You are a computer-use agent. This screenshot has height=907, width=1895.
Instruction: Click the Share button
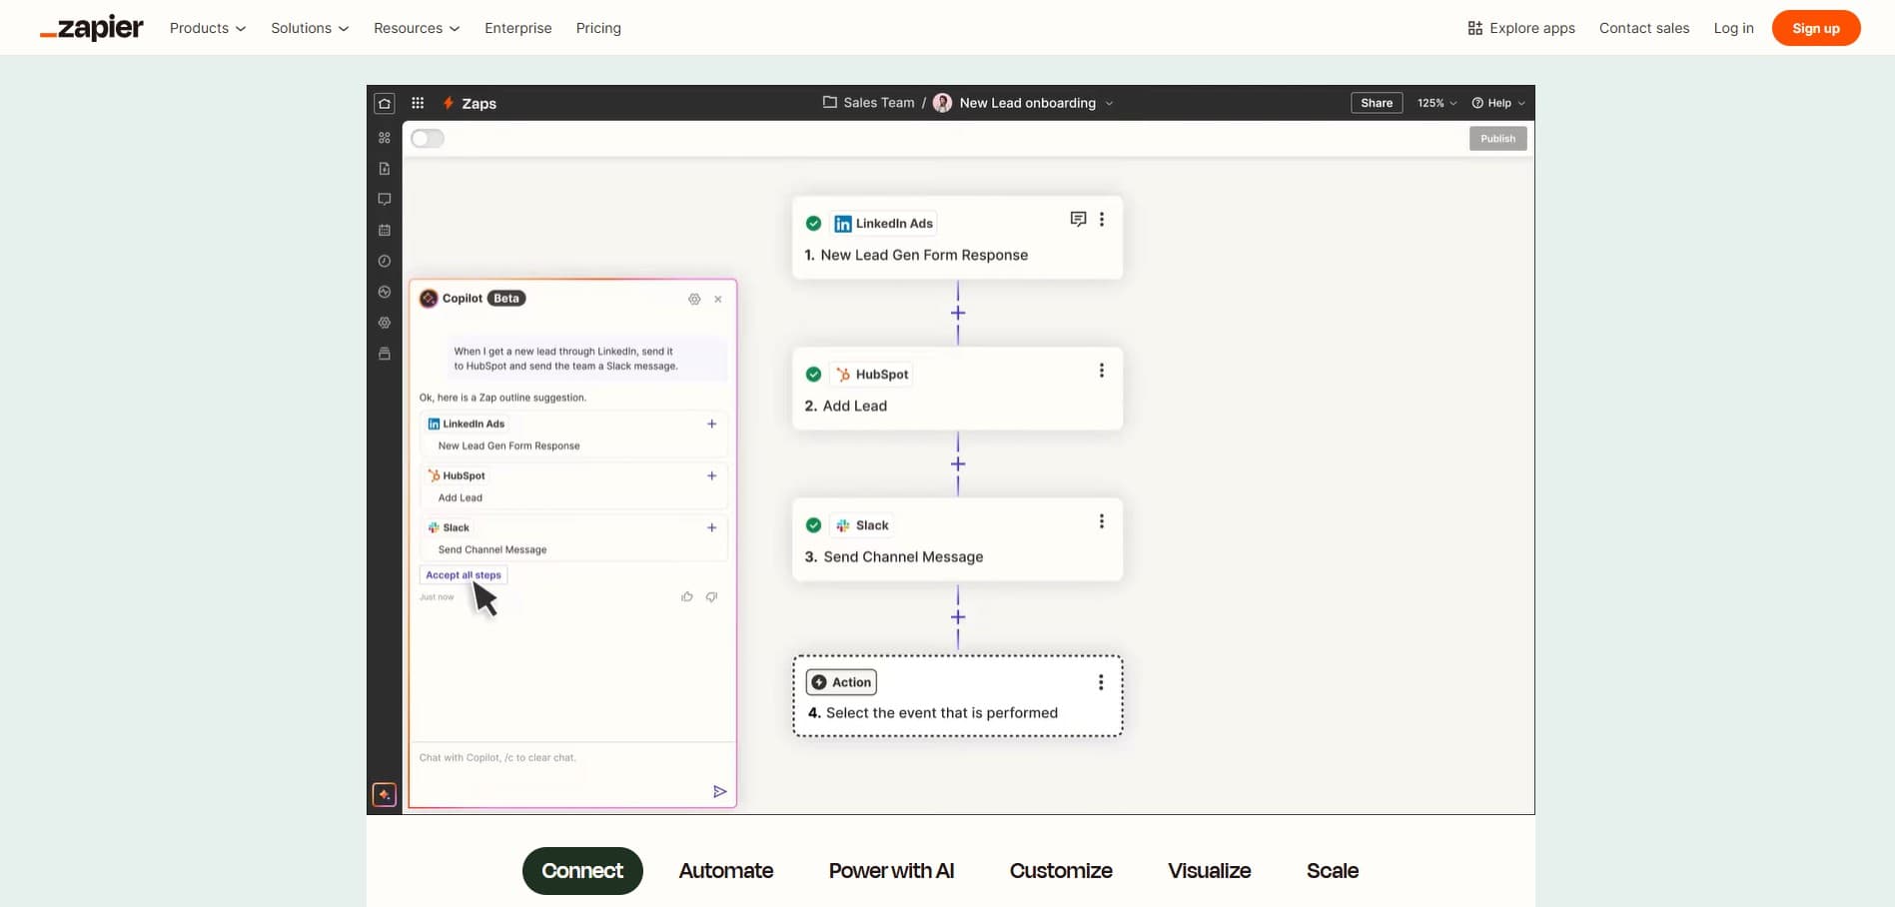pos(1377,103)
